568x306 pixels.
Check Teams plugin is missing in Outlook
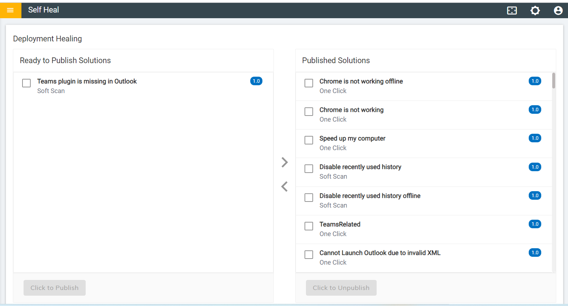click(x=26, y=83)
